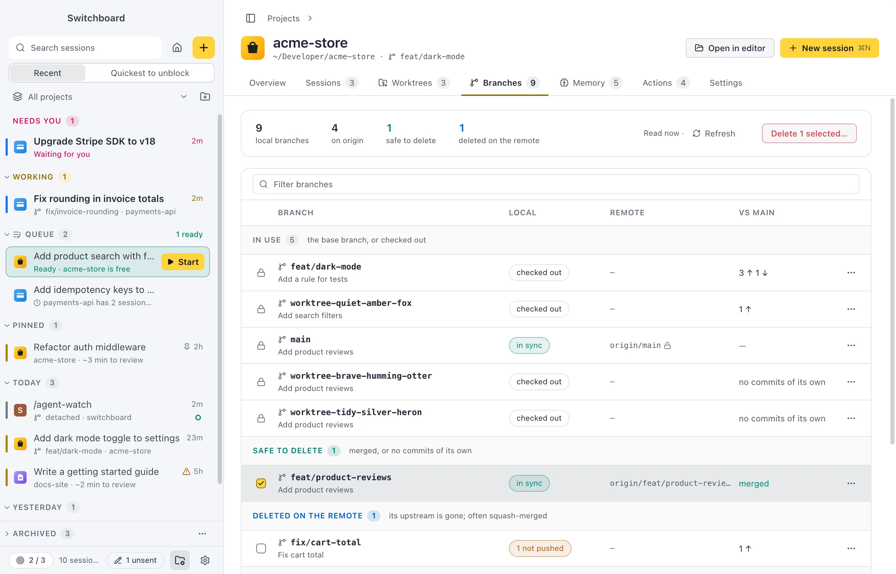Viewport: 896px width, 574px height.
Task: Click the pencil 1 unsent drafts pill
Action: click(x=135, y=560)
